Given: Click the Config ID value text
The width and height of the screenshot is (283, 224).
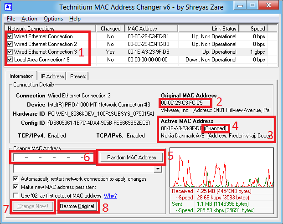Looking at the screenshot, I should coord(99,123).
